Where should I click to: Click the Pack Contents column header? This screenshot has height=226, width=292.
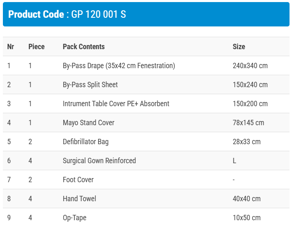tap(83, 47)
